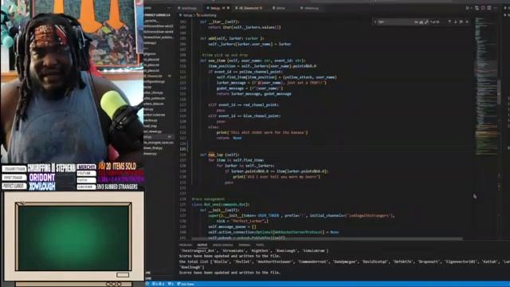Screen dimensions: 510x287
Task: Click the XOWILOUGH name on the overlay
Action: (42, 186)
